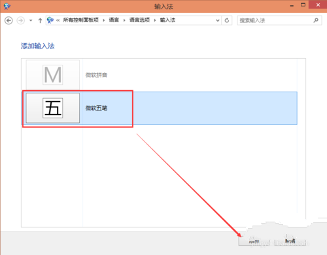Click the 输入法 breadcrumb
The width and height of the screenshot is (327, 255).
tap(167, 20)
